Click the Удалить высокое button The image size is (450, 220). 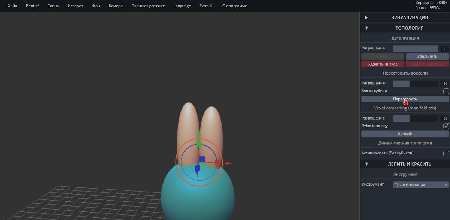coord(427,64)
